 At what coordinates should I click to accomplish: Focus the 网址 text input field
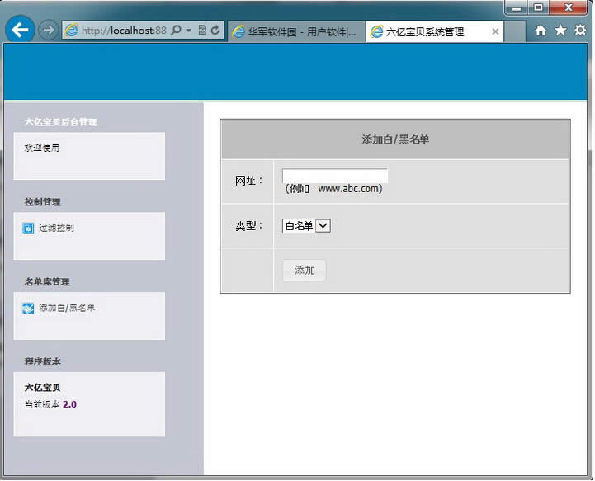click(x=334, y=176)
